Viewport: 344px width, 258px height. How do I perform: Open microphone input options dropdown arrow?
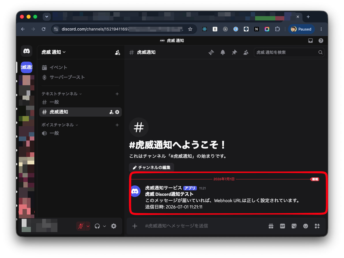pos(88,226)
